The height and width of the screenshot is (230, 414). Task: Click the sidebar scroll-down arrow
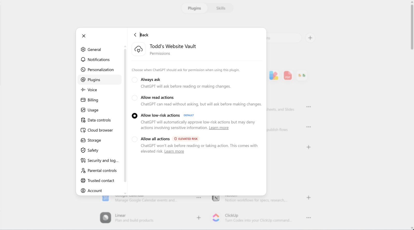click(x=125, y=193)
